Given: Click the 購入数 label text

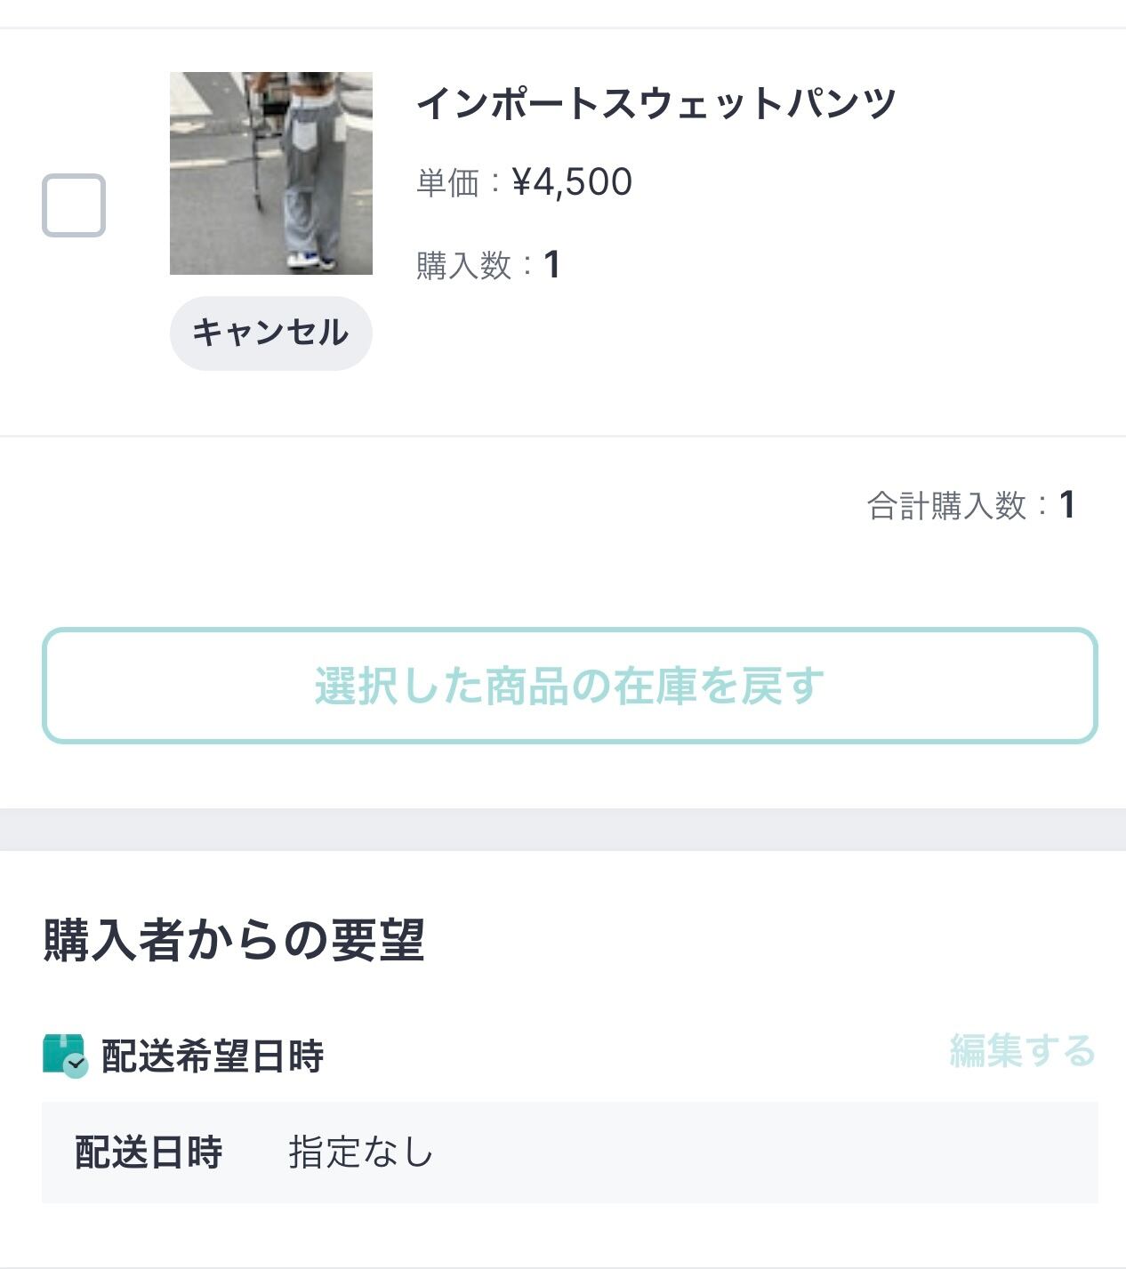Looking at the screenshot, I should point(463,265).
